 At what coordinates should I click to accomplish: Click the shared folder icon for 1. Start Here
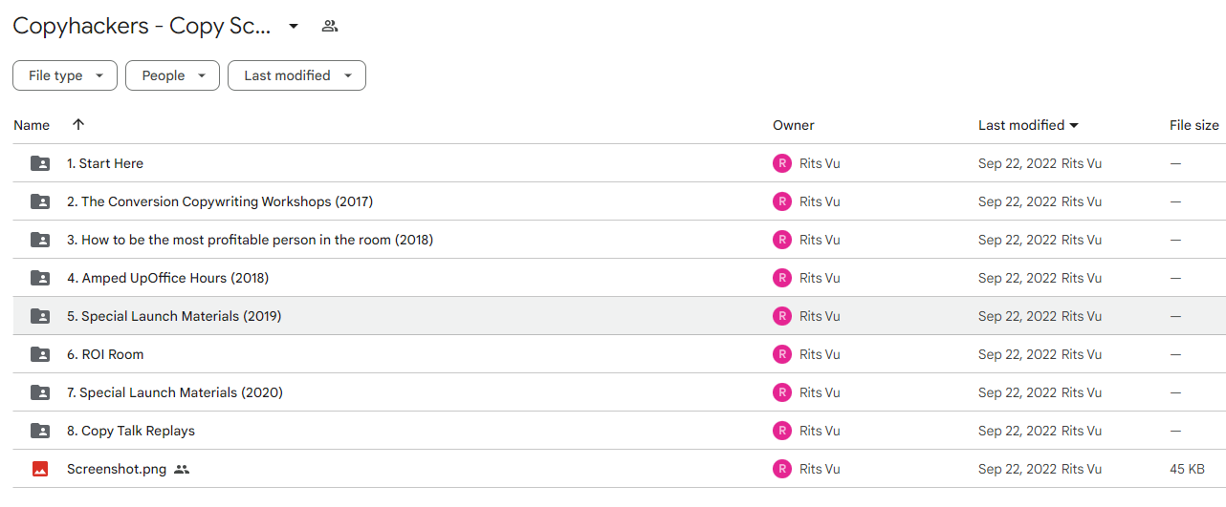click(40, 163)
